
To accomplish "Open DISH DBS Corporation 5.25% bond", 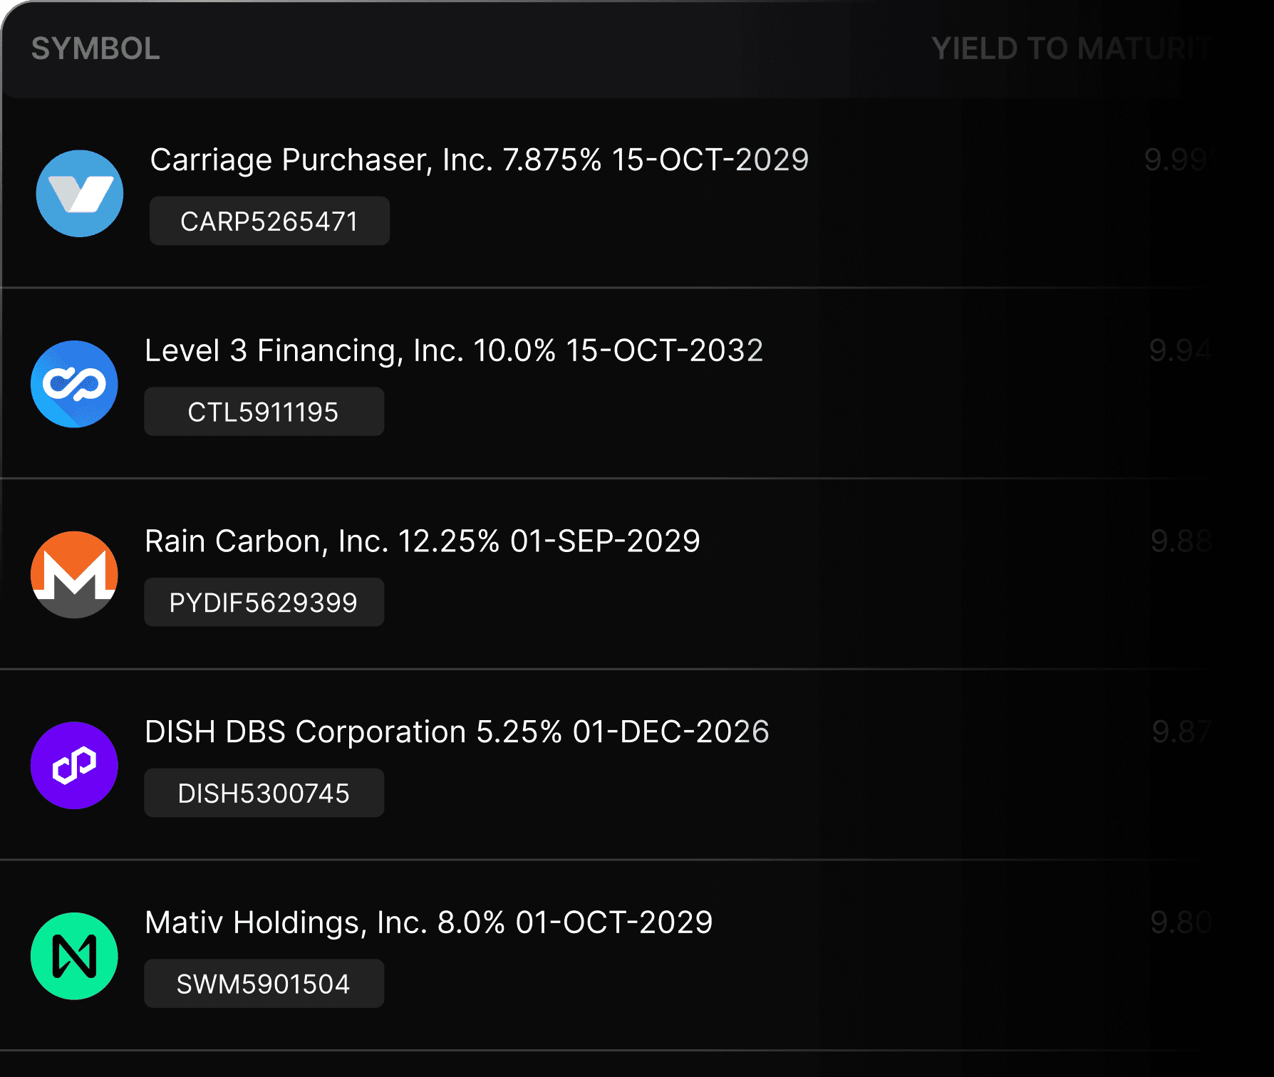I will (457, 732).
